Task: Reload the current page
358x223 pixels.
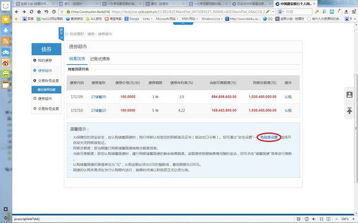Action: [x=32, y=12]
